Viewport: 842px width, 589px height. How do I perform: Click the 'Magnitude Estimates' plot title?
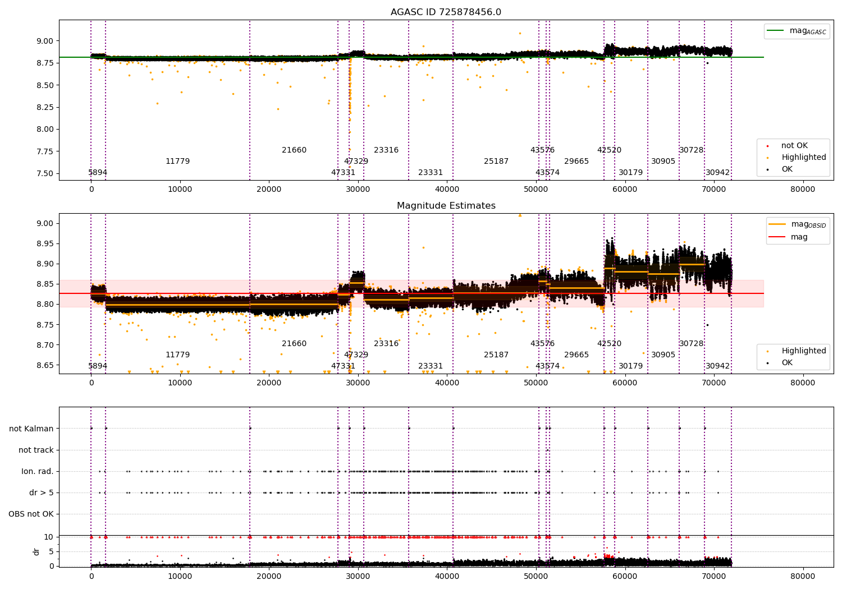click(446, 206)
